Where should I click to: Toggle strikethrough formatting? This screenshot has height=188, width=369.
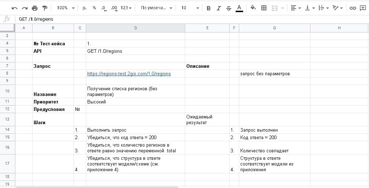click(x=229, y=8)
